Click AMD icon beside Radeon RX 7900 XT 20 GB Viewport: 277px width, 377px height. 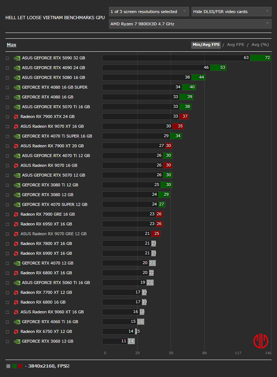(x=16, y=146)
